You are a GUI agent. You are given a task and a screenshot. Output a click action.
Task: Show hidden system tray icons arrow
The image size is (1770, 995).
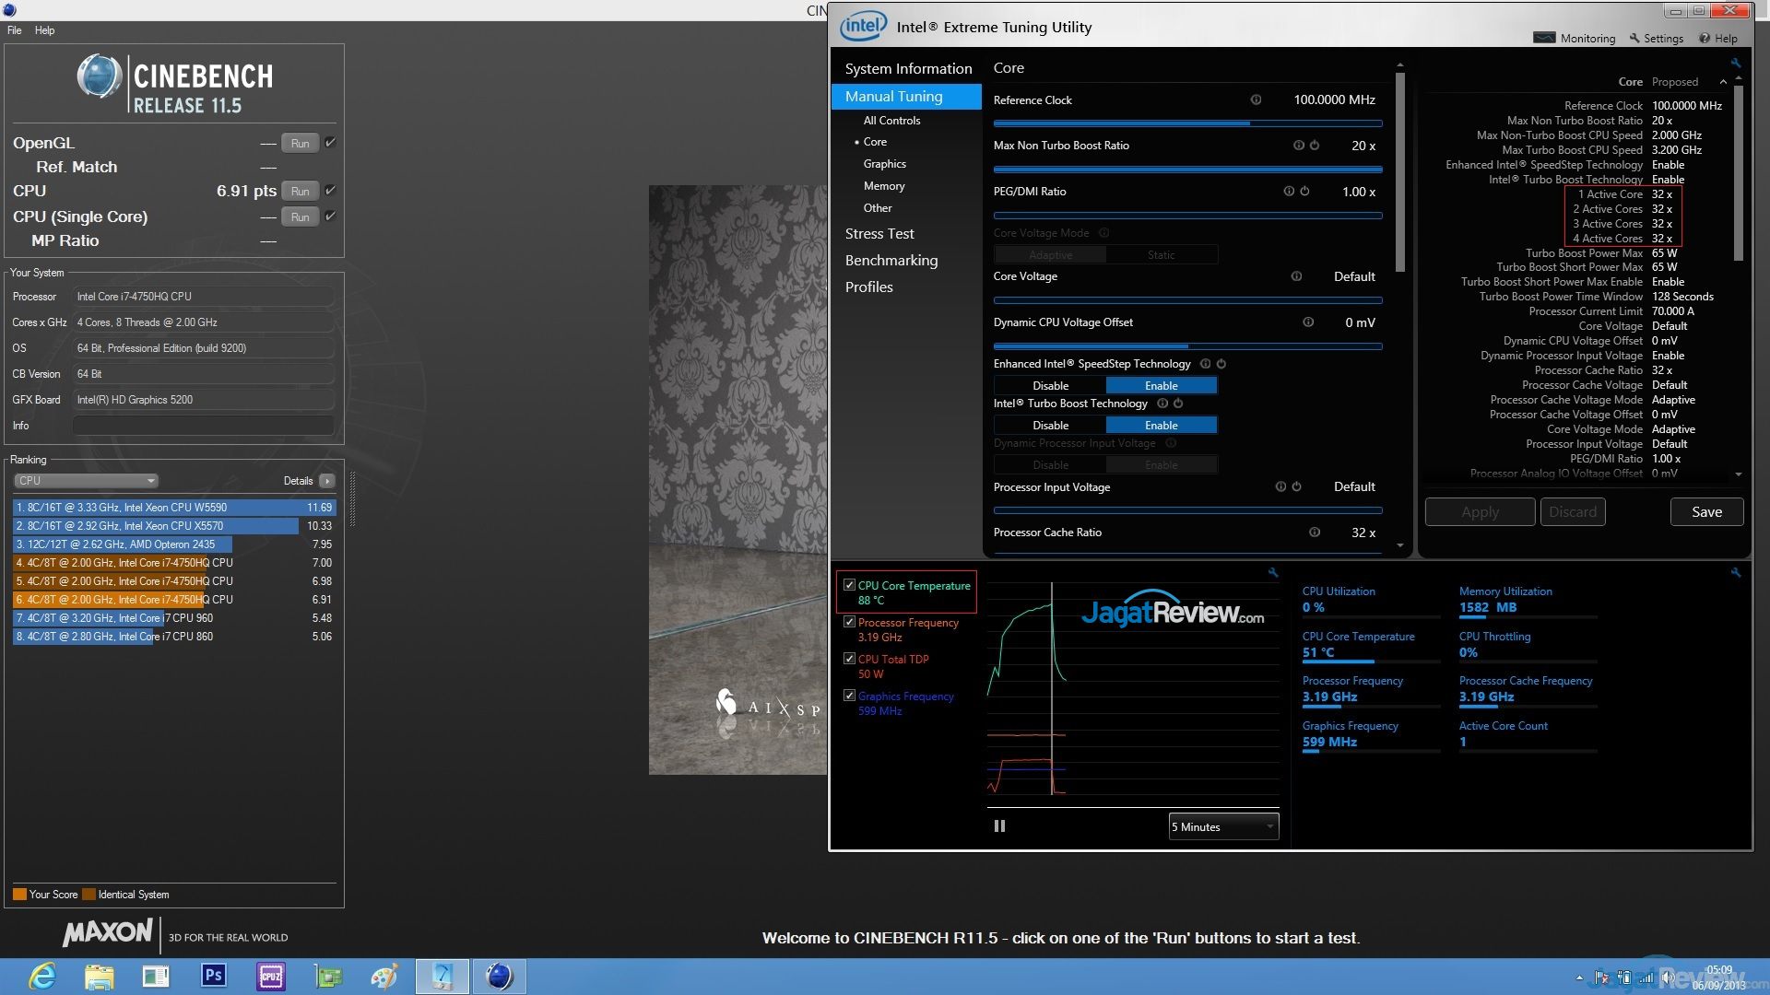coord(1579,978)
